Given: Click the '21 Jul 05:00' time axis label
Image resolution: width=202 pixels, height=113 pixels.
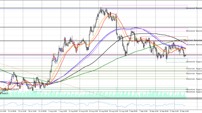Looking at the screenshot, I should coord(12,111).
